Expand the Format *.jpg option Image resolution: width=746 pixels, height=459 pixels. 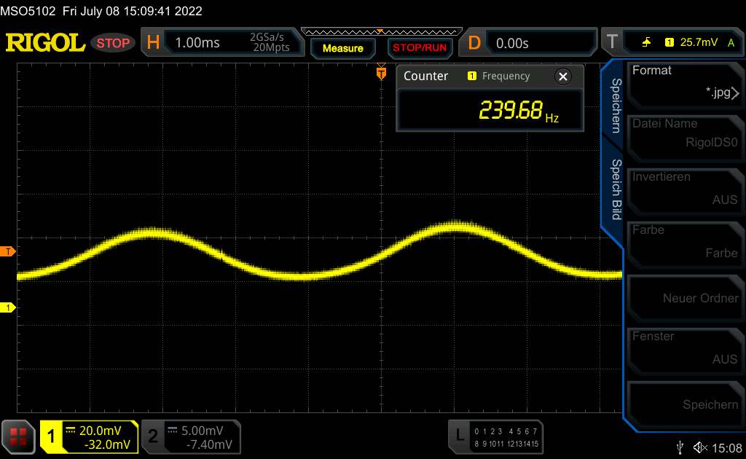tap(685, 82)
